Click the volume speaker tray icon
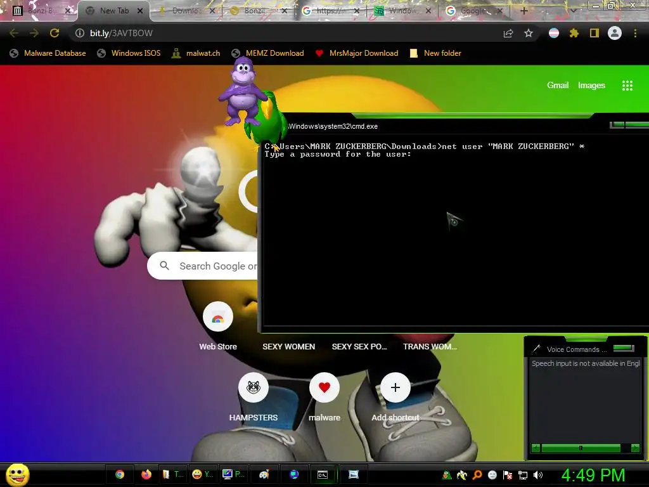The image size is (649, 487). (537, 475)
